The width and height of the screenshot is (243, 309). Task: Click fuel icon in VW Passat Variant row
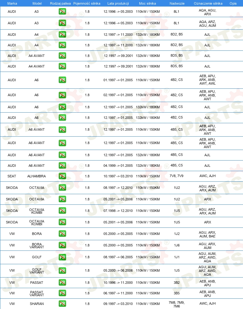click(x=62, y=293)
